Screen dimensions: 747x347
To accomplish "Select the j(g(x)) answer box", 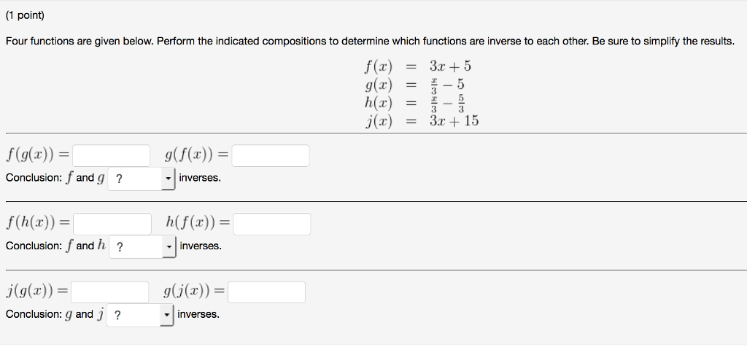I will (110, 292).
